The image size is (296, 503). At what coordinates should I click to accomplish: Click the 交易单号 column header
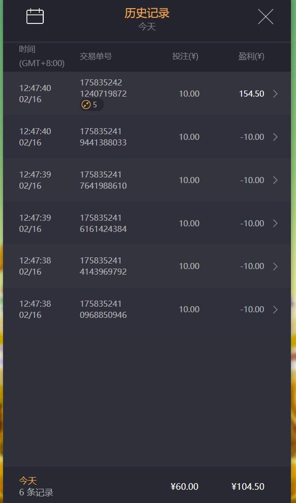point(96,56)
